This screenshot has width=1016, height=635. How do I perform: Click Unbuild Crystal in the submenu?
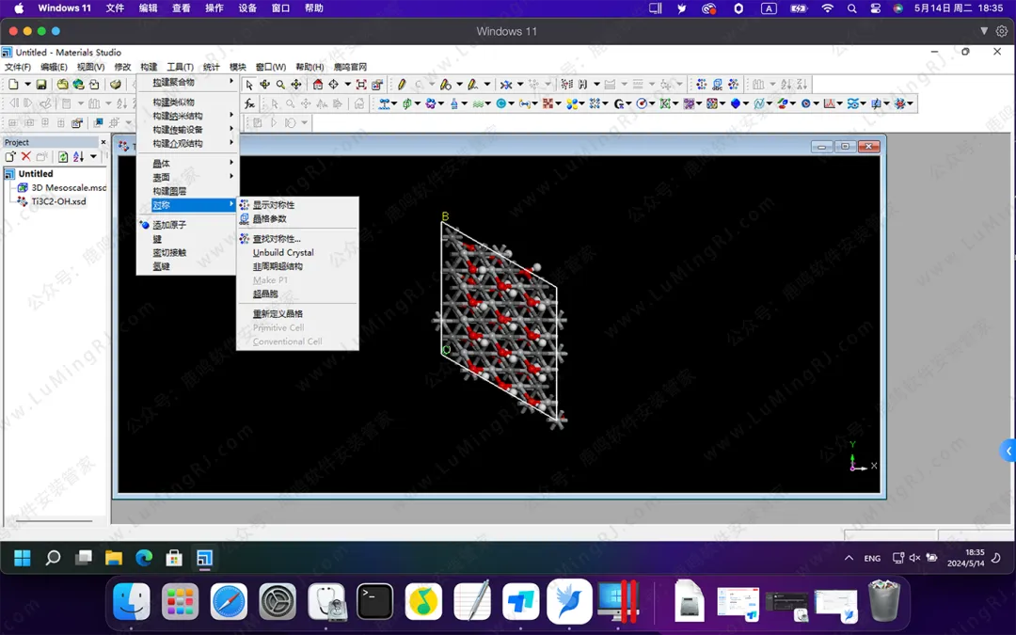pos(283,253)
